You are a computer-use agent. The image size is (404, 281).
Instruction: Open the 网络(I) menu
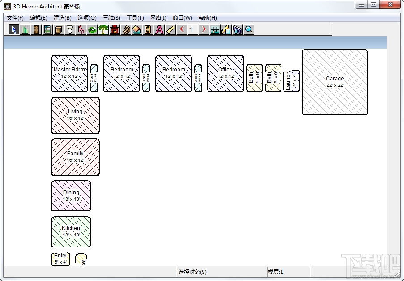click(x=158, y=18)
